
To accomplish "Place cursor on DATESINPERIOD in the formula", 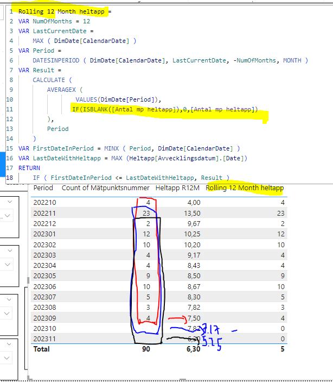I will point(56,60).
